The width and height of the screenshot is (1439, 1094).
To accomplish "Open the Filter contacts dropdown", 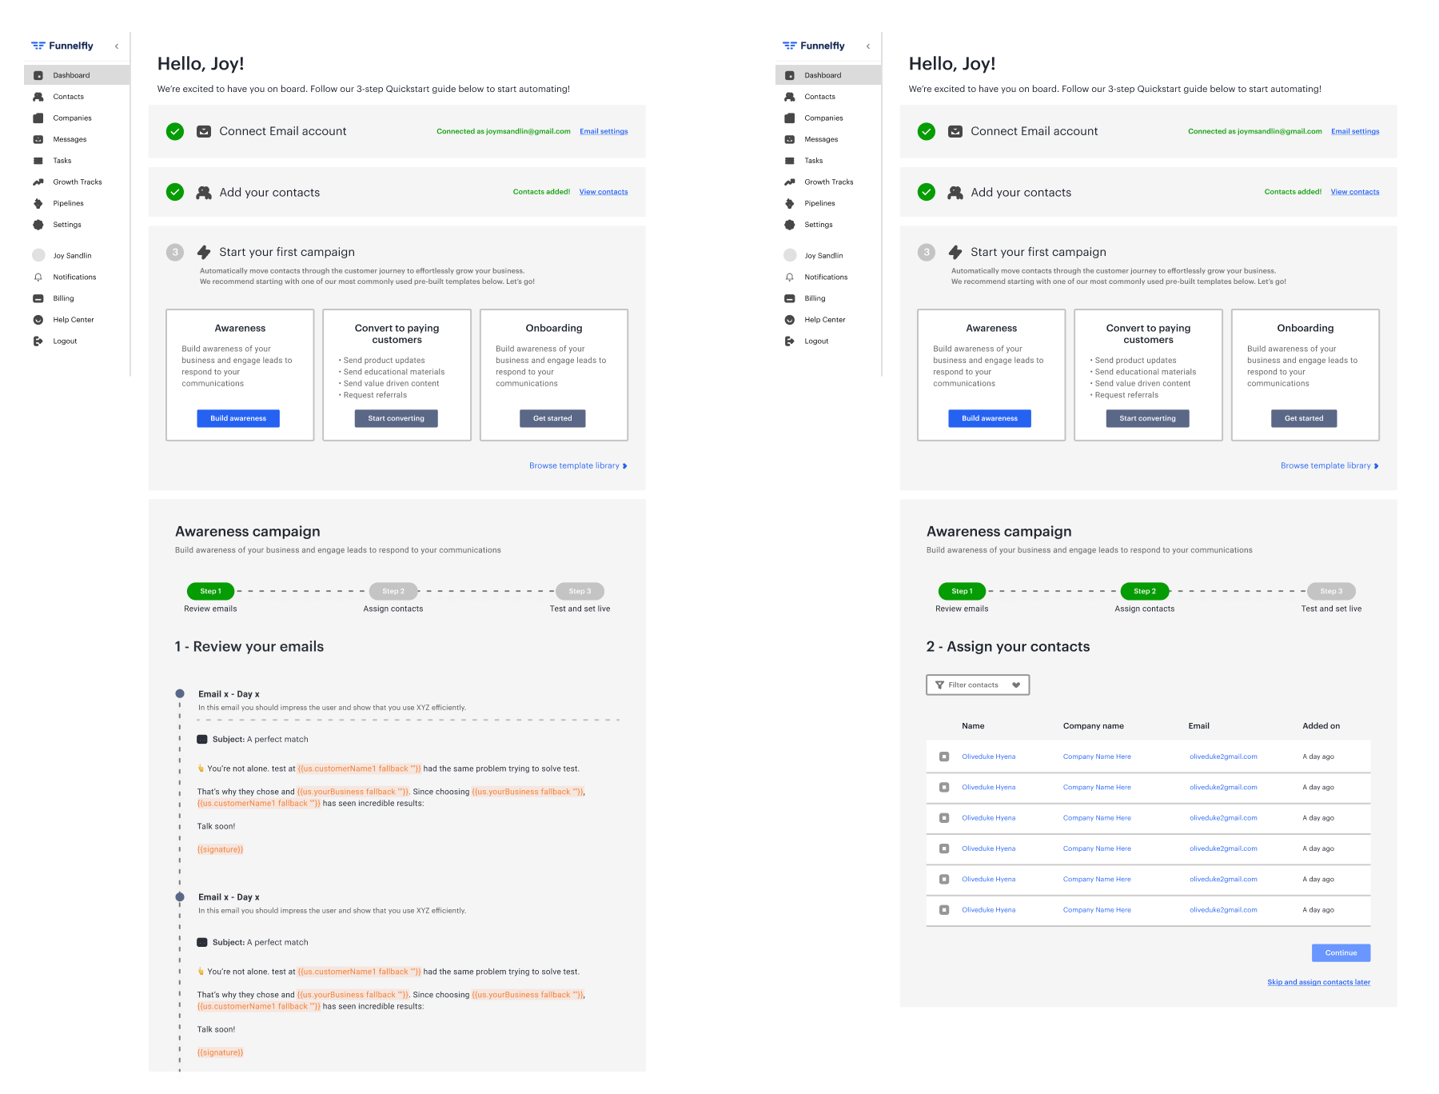I will (x=977, y=685).
